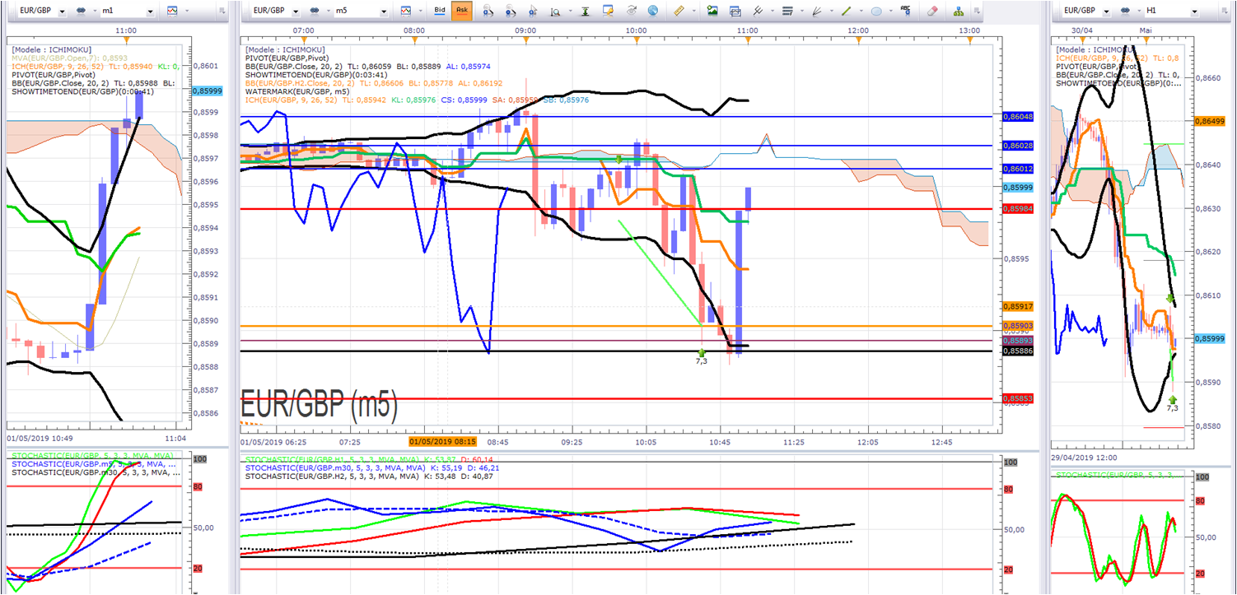Select the ellipse shape drawing tool
Viewport: 1237px width, 595px height.
click(875, 12)
